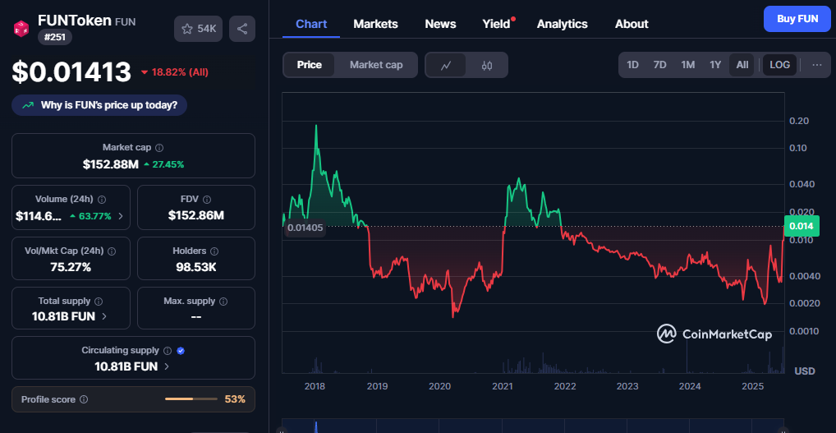Select the Price chart toggle
Viewport: 836px width, 433px height.
click(310, 65)
